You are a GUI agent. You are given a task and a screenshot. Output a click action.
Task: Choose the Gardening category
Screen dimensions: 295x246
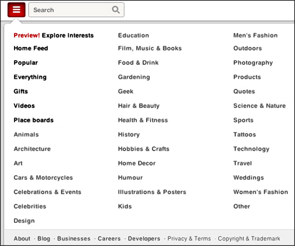point(134,77)
